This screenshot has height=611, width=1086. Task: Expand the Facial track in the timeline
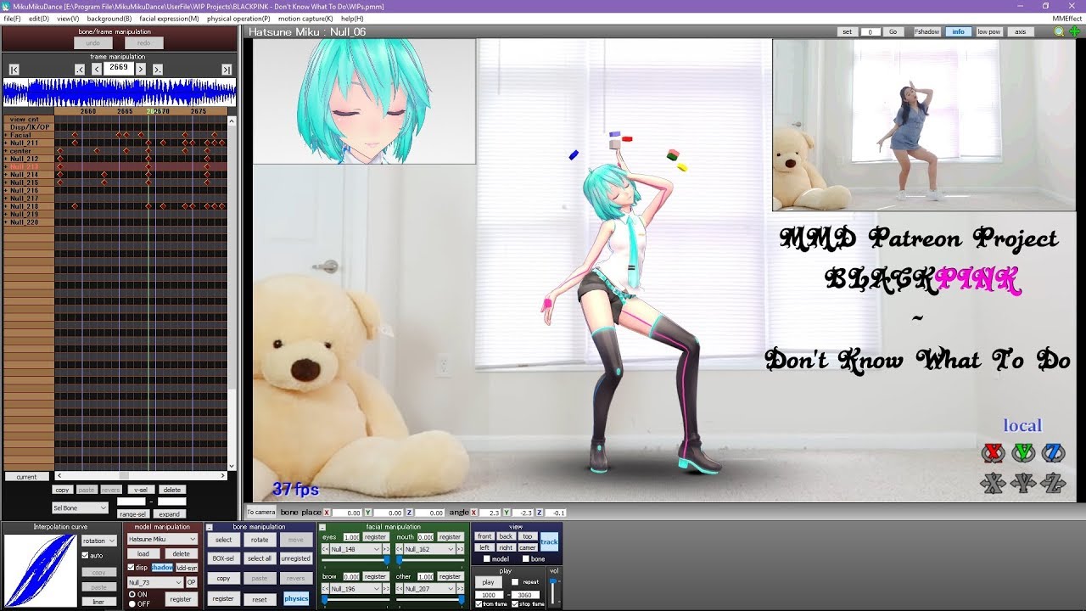pos(6,135)
